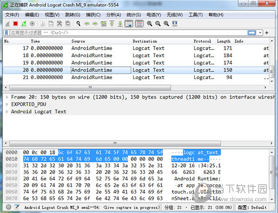
Task: Click the packet list vertical scrollbar thumb
Action: [x=272, y=72]
